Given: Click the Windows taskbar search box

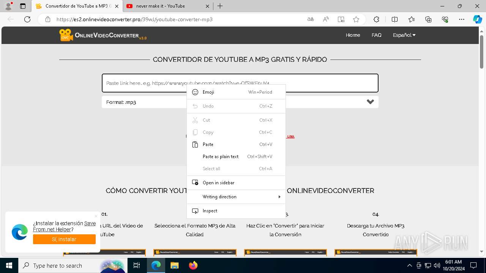Looking at the screenshot, I should click(72, 265).
